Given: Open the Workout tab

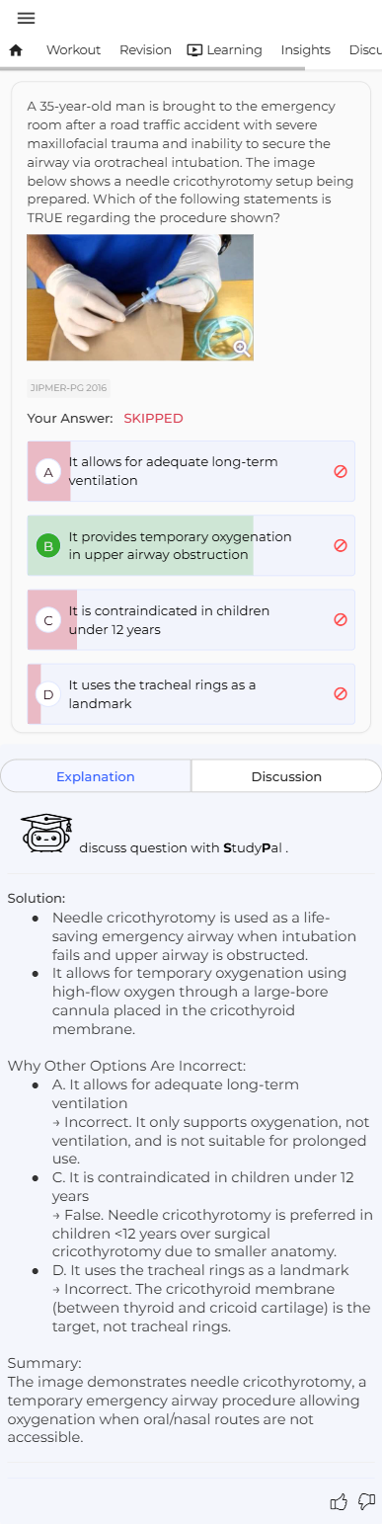Looking at the screenshot, I should [x=73, y=49].
